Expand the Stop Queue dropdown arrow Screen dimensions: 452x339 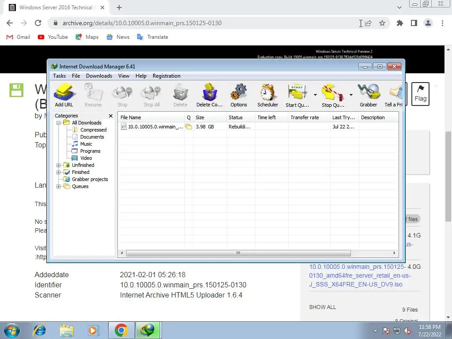[x=351, y=94]
